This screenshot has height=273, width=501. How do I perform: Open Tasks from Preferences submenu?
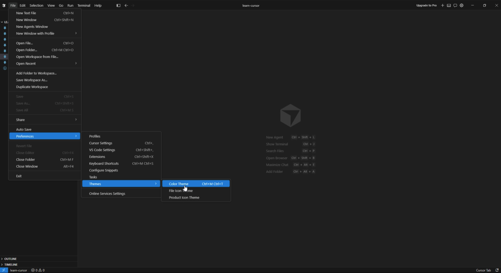coord(121,177)
